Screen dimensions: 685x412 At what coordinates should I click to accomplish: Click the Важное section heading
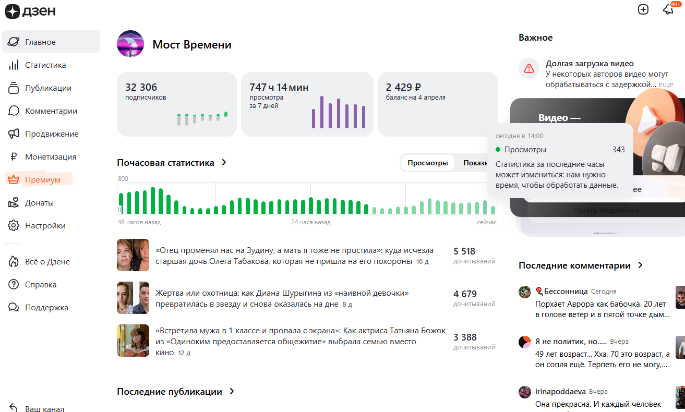(535, 38)
